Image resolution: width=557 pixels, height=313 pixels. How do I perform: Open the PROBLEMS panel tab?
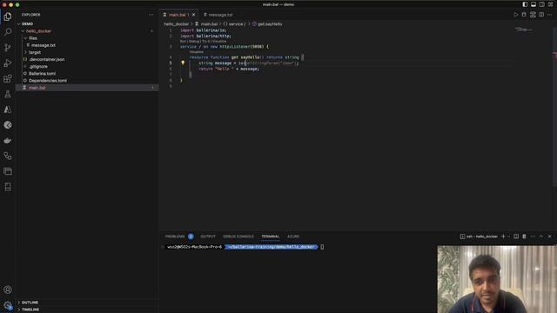click(175, 236)
